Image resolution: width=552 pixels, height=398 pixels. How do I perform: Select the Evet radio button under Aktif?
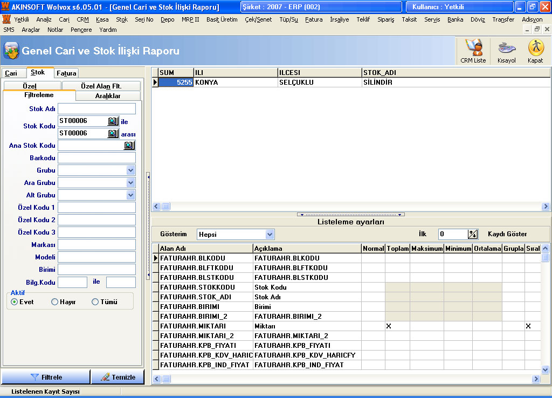[15, 302]
